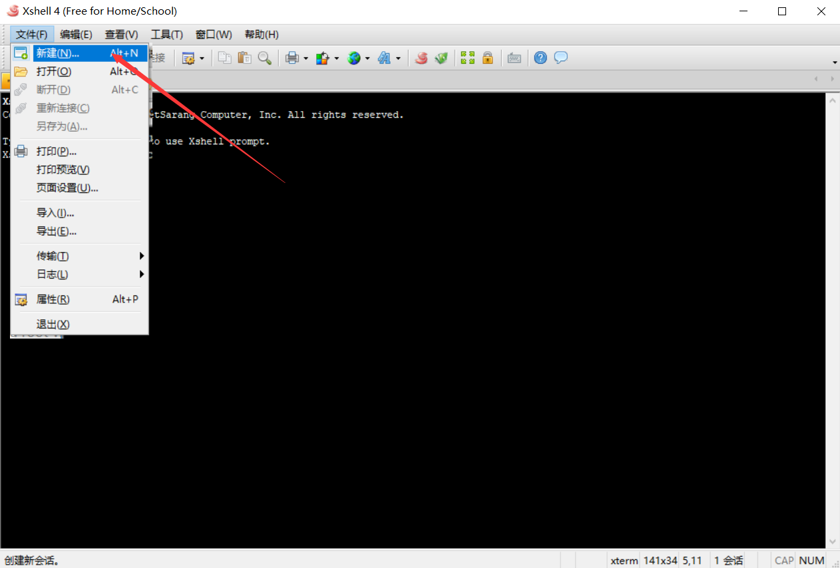
Task: Click the Find magnifier toolbar icon
Action: click(x=265, y=58)
